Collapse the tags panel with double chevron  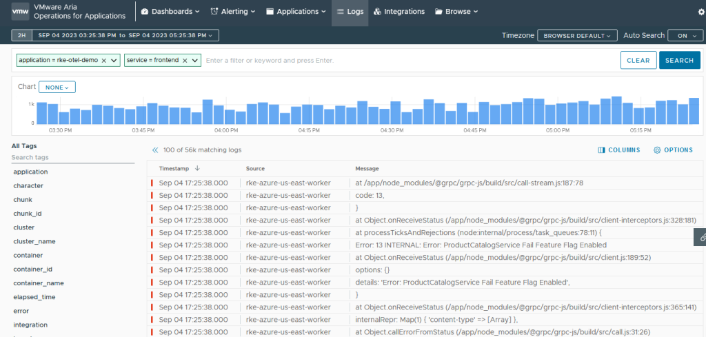click(x=155, y=150)
